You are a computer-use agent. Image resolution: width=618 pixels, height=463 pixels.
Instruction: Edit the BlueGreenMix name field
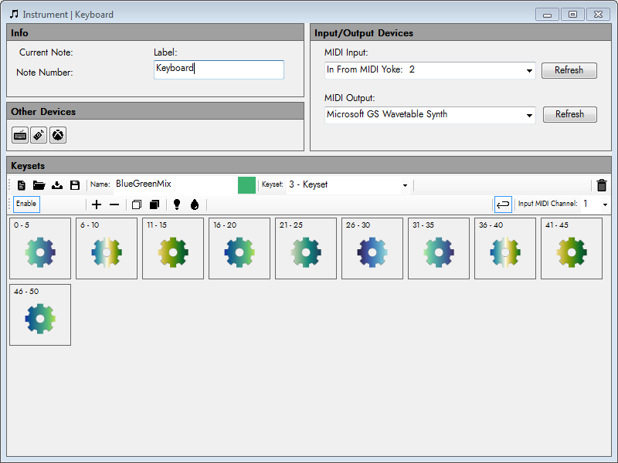click(x=175, y=184)
